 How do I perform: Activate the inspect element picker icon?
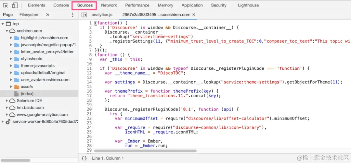click(x=6, y=5)
